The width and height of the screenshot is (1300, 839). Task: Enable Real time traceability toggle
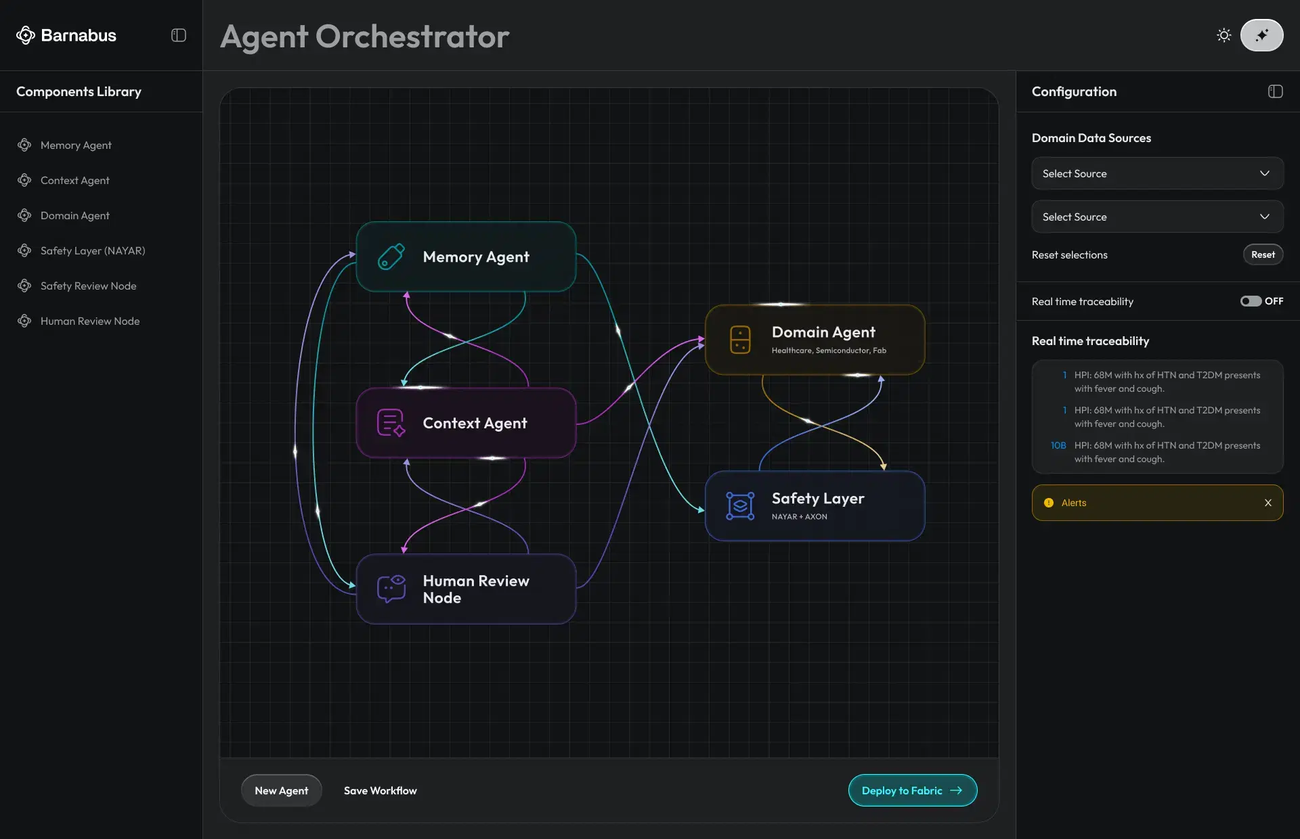tap(1250, 301)
